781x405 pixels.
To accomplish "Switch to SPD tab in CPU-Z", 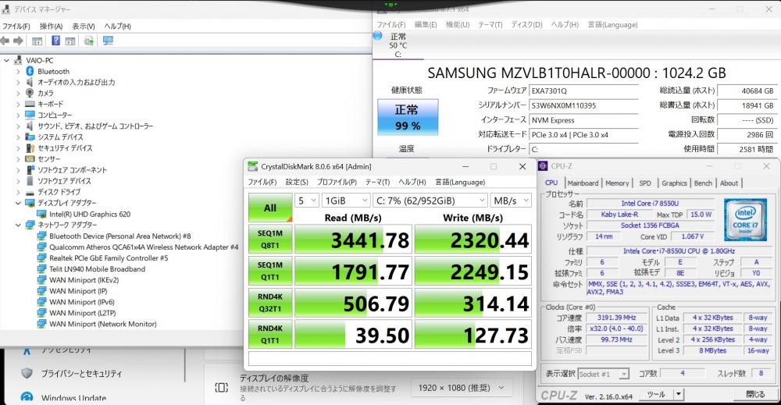I will (645, 183).
